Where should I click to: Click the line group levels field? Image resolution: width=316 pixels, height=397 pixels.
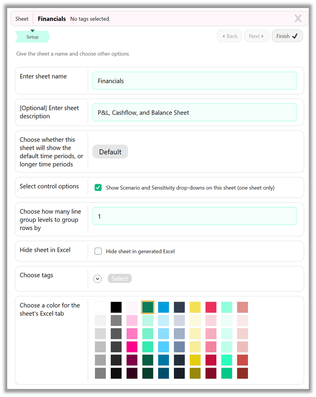(x=195, y=216)
